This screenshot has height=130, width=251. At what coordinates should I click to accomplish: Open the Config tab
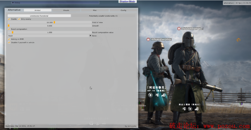[123, 10]
